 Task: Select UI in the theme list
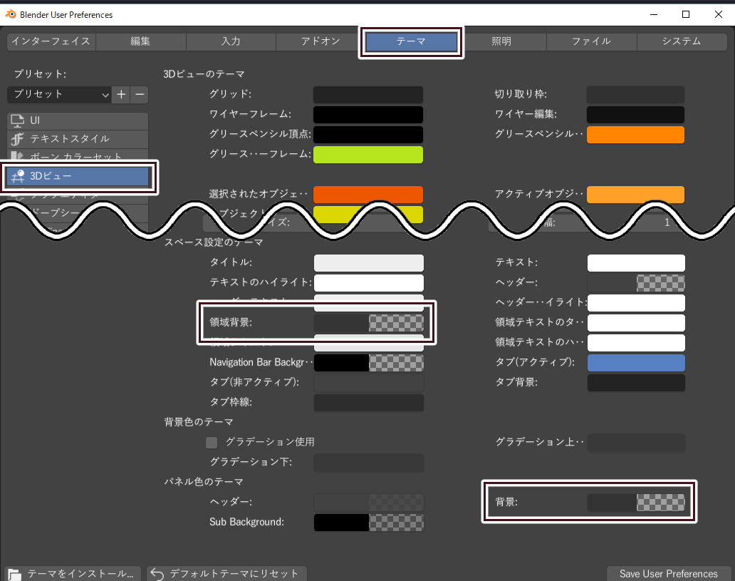[x=78, y=120]
